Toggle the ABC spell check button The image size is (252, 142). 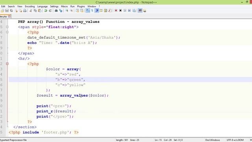coord(140,11)
